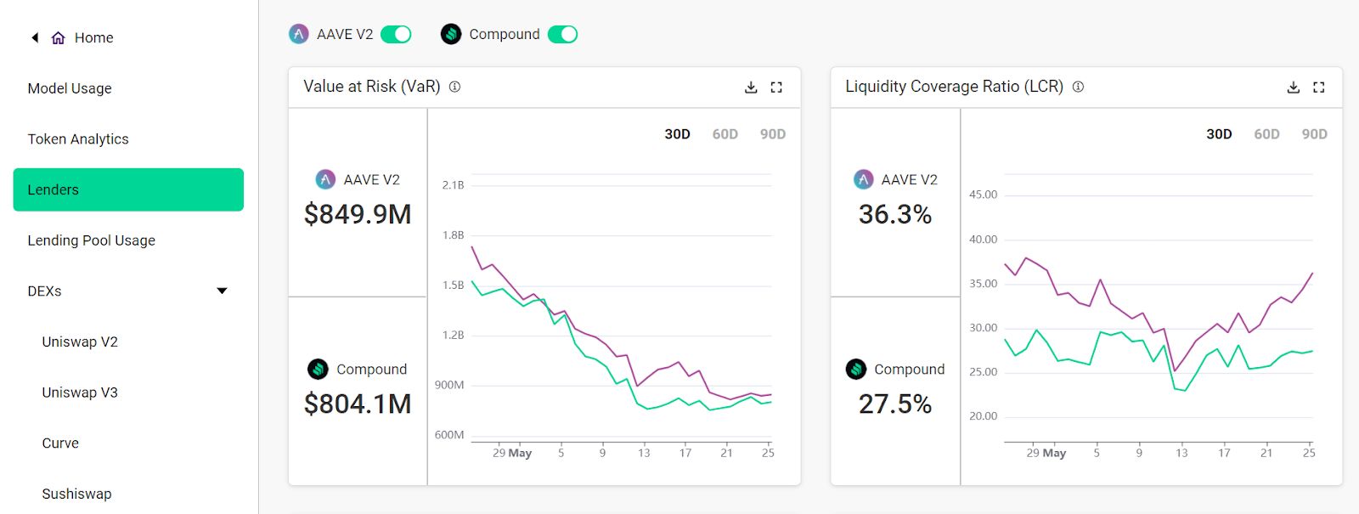
Task: Click Compound icon in LCR panel
Action: pyautogui.click(x=856, y=369)
